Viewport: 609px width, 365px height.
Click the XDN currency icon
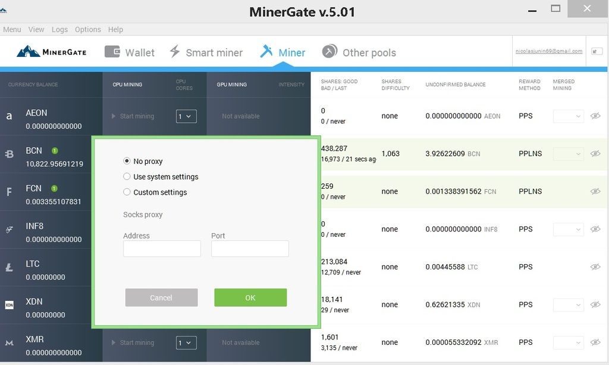[x=10, y=305]
